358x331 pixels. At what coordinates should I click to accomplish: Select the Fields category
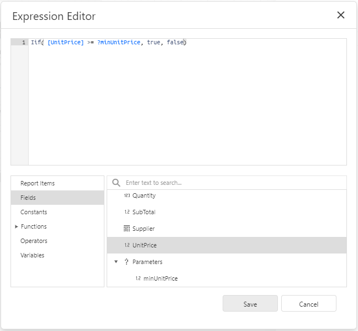(28, 198)
